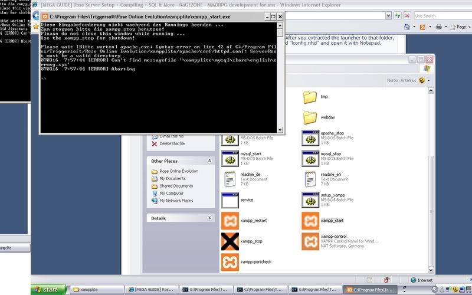Click the Internet Explorer RSS feeds icon

(x=422, y=27)
